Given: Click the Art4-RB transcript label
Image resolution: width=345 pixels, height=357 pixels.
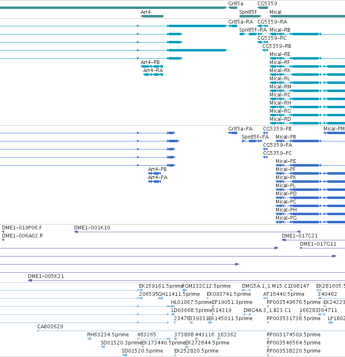Looking at the screenshot, I should point(150,62).
